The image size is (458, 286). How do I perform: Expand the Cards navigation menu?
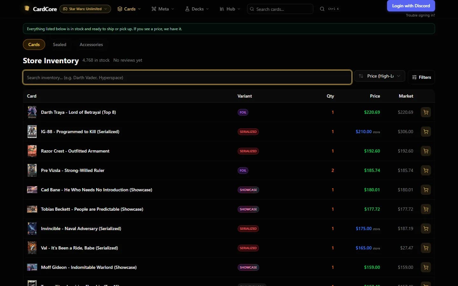(129, 9)
